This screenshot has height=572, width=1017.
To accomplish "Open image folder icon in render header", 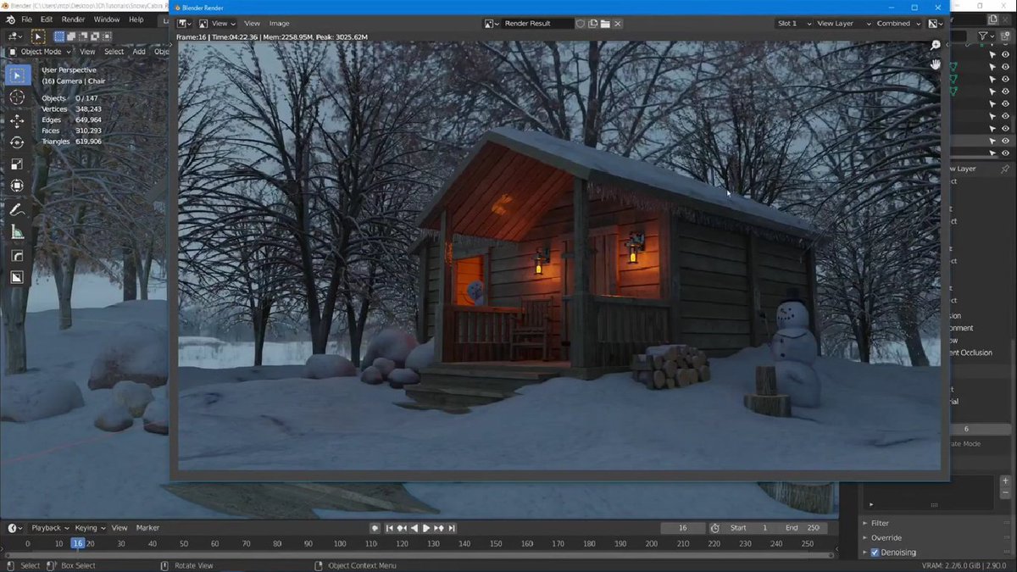I will 605,24.
